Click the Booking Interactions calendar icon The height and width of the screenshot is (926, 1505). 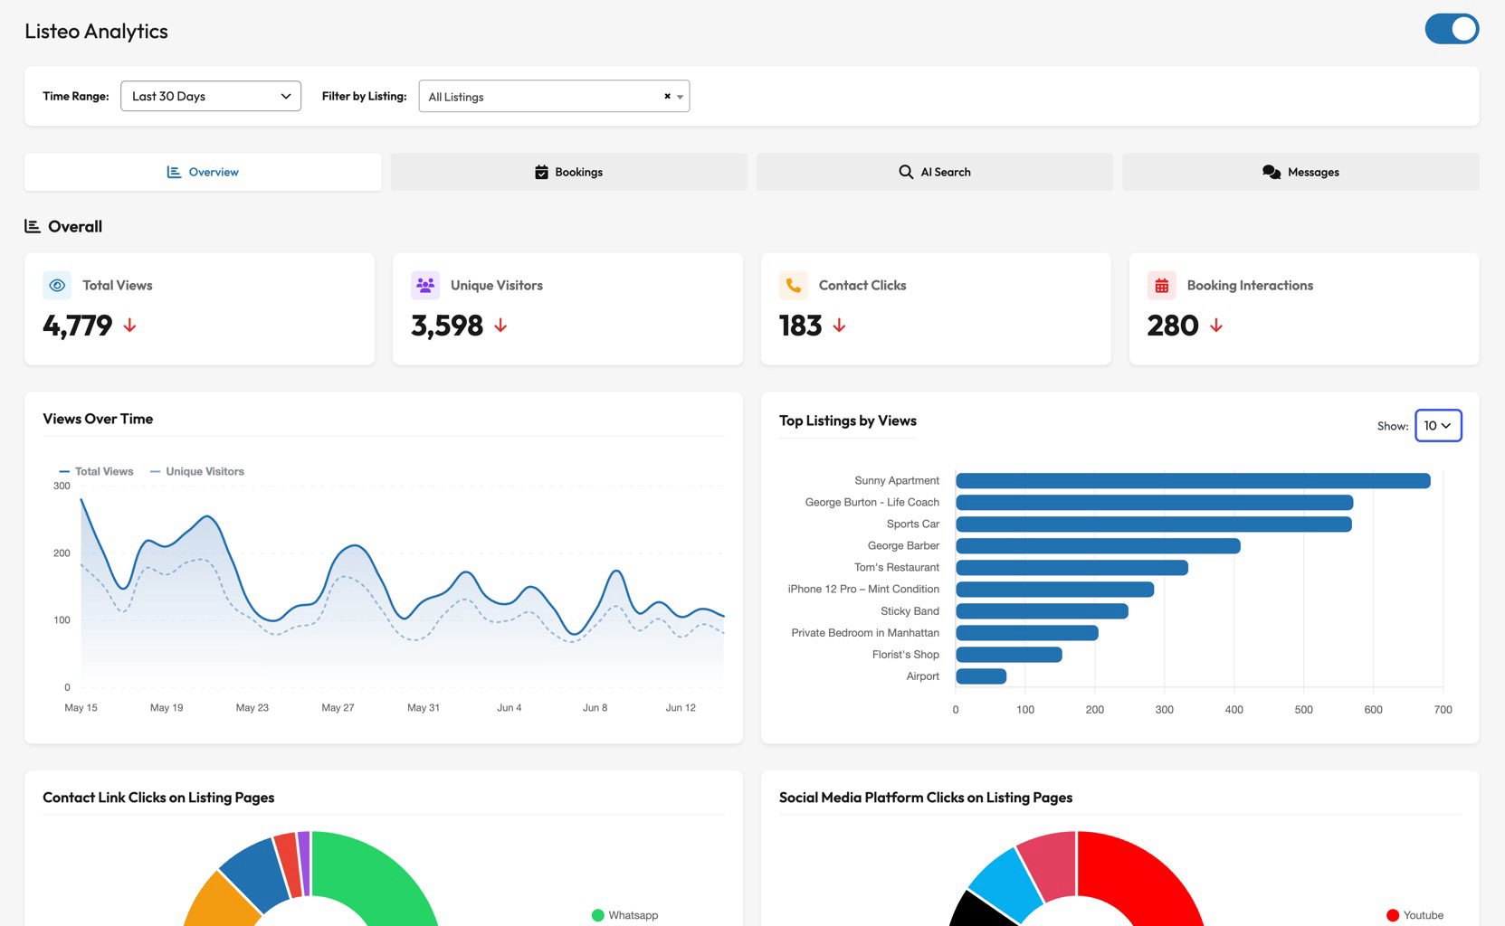[1162, 285]
